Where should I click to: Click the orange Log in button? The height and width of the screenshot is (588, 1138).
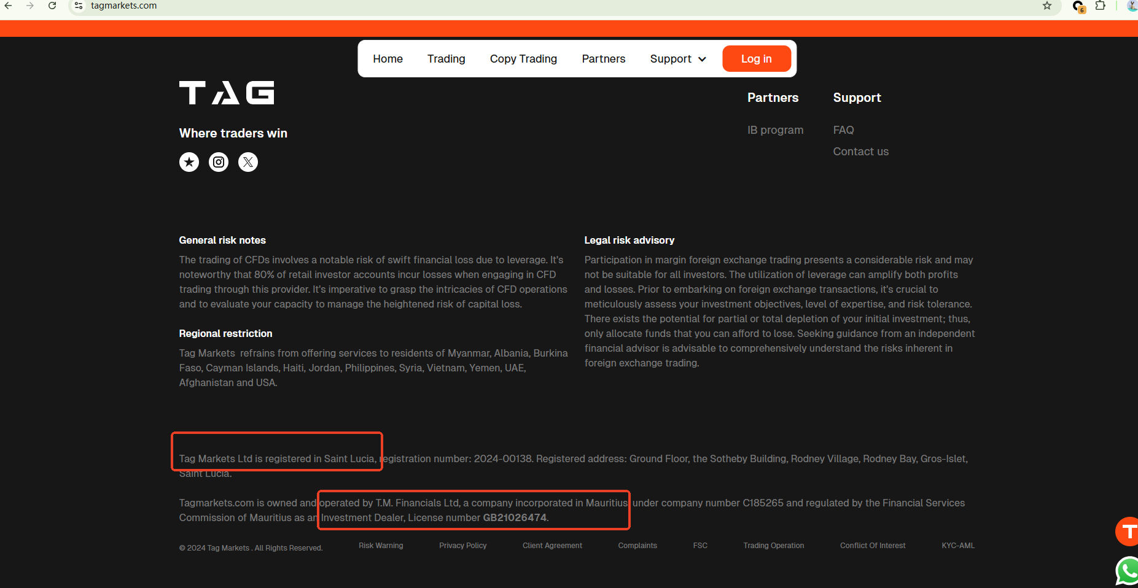click(757, 59)
